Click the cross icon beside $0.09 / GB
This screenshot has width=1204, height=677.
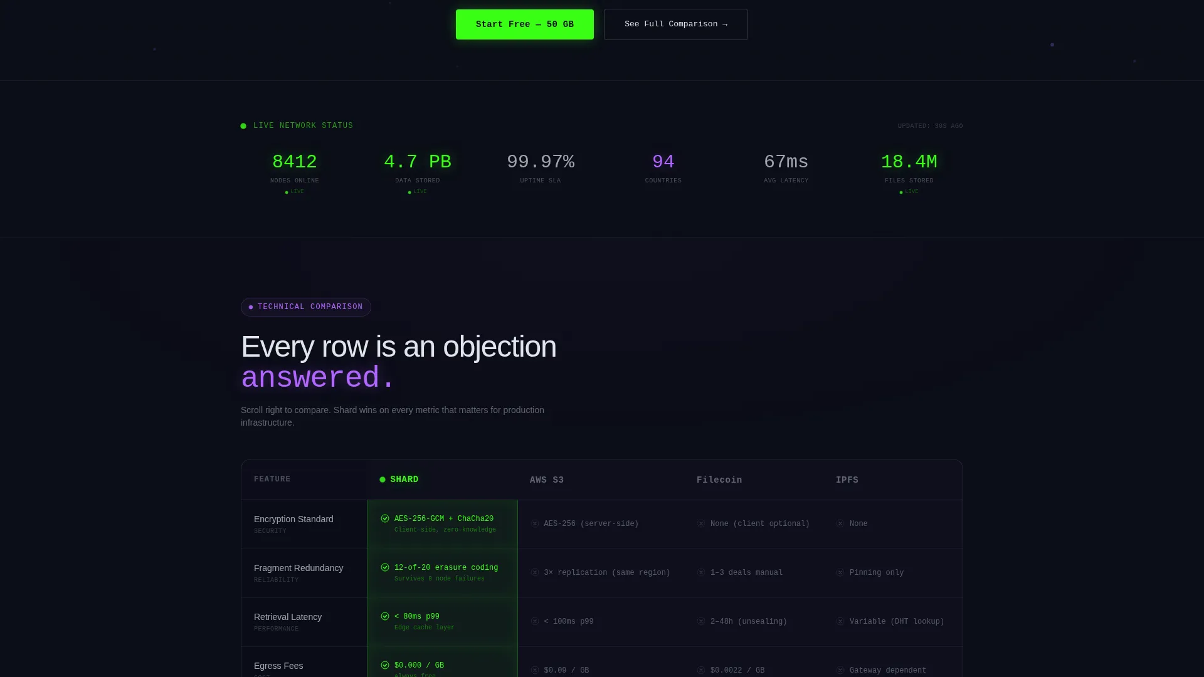pos(535,670)
